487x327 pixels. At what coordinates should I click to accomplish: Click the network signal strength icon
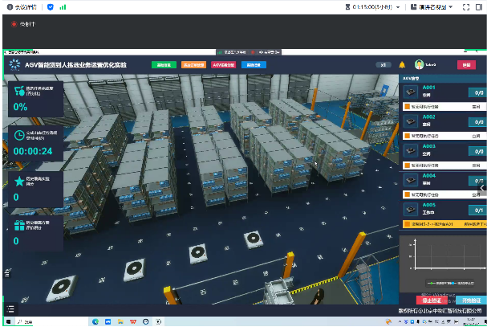63,6
